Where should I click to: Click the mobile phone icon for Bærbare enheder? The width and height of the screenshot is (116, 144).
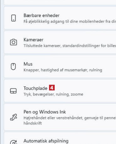pyautogui.click(x=14, y=18)
